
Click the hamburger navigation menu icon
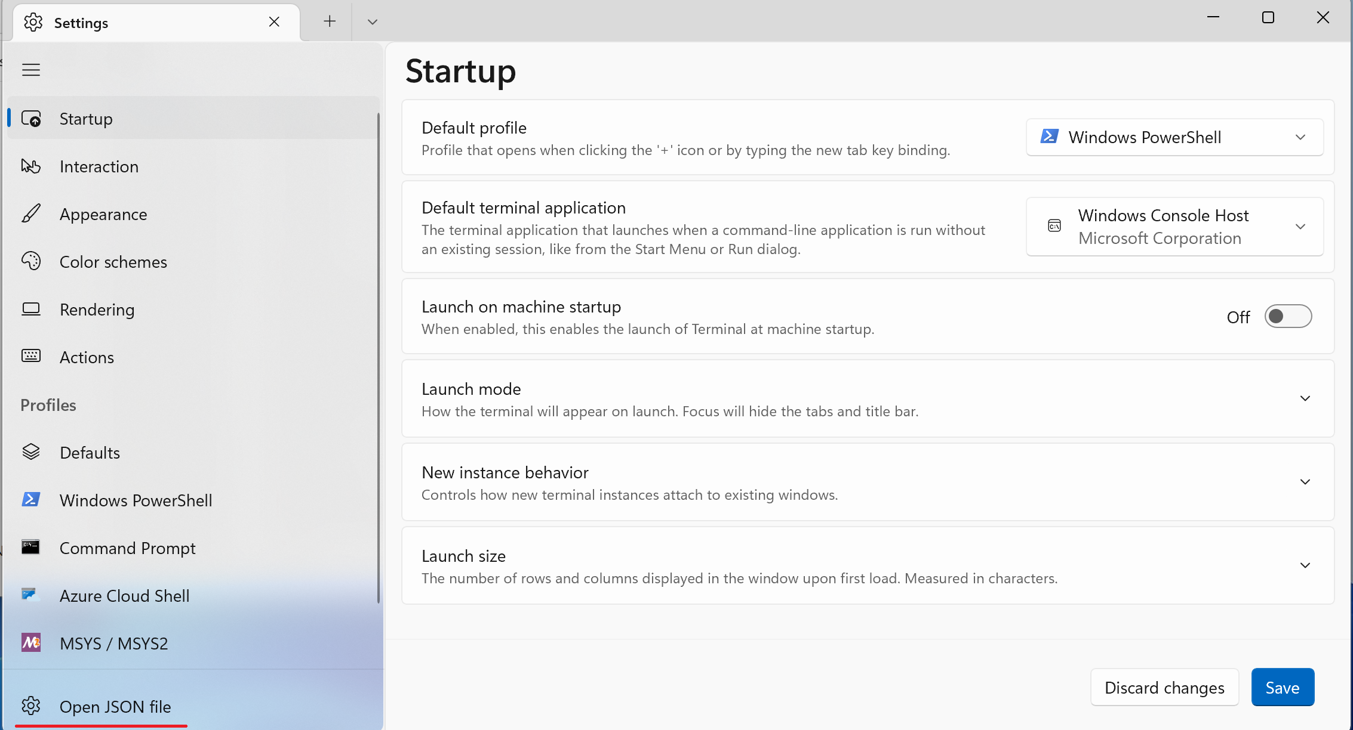coord(31,70)
